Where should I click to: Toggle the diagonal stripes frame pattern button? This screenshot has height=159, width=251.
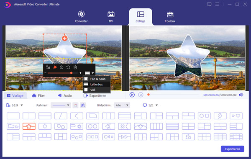(x=83, y=105)
